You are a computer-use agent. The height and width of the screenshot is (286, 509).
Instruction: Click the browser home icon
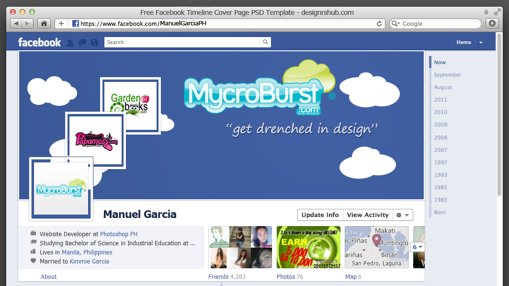pyautogui.click(x=44, y=23)
